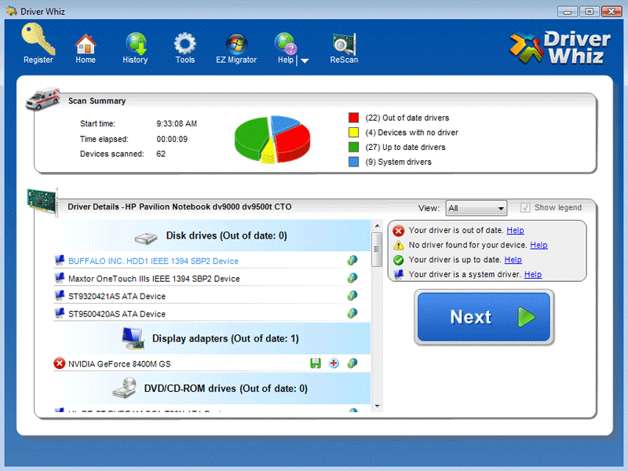Viewport: 628px width, 471px height.
Task: Open Help link for system driver
Action: [x=533, y=274]
